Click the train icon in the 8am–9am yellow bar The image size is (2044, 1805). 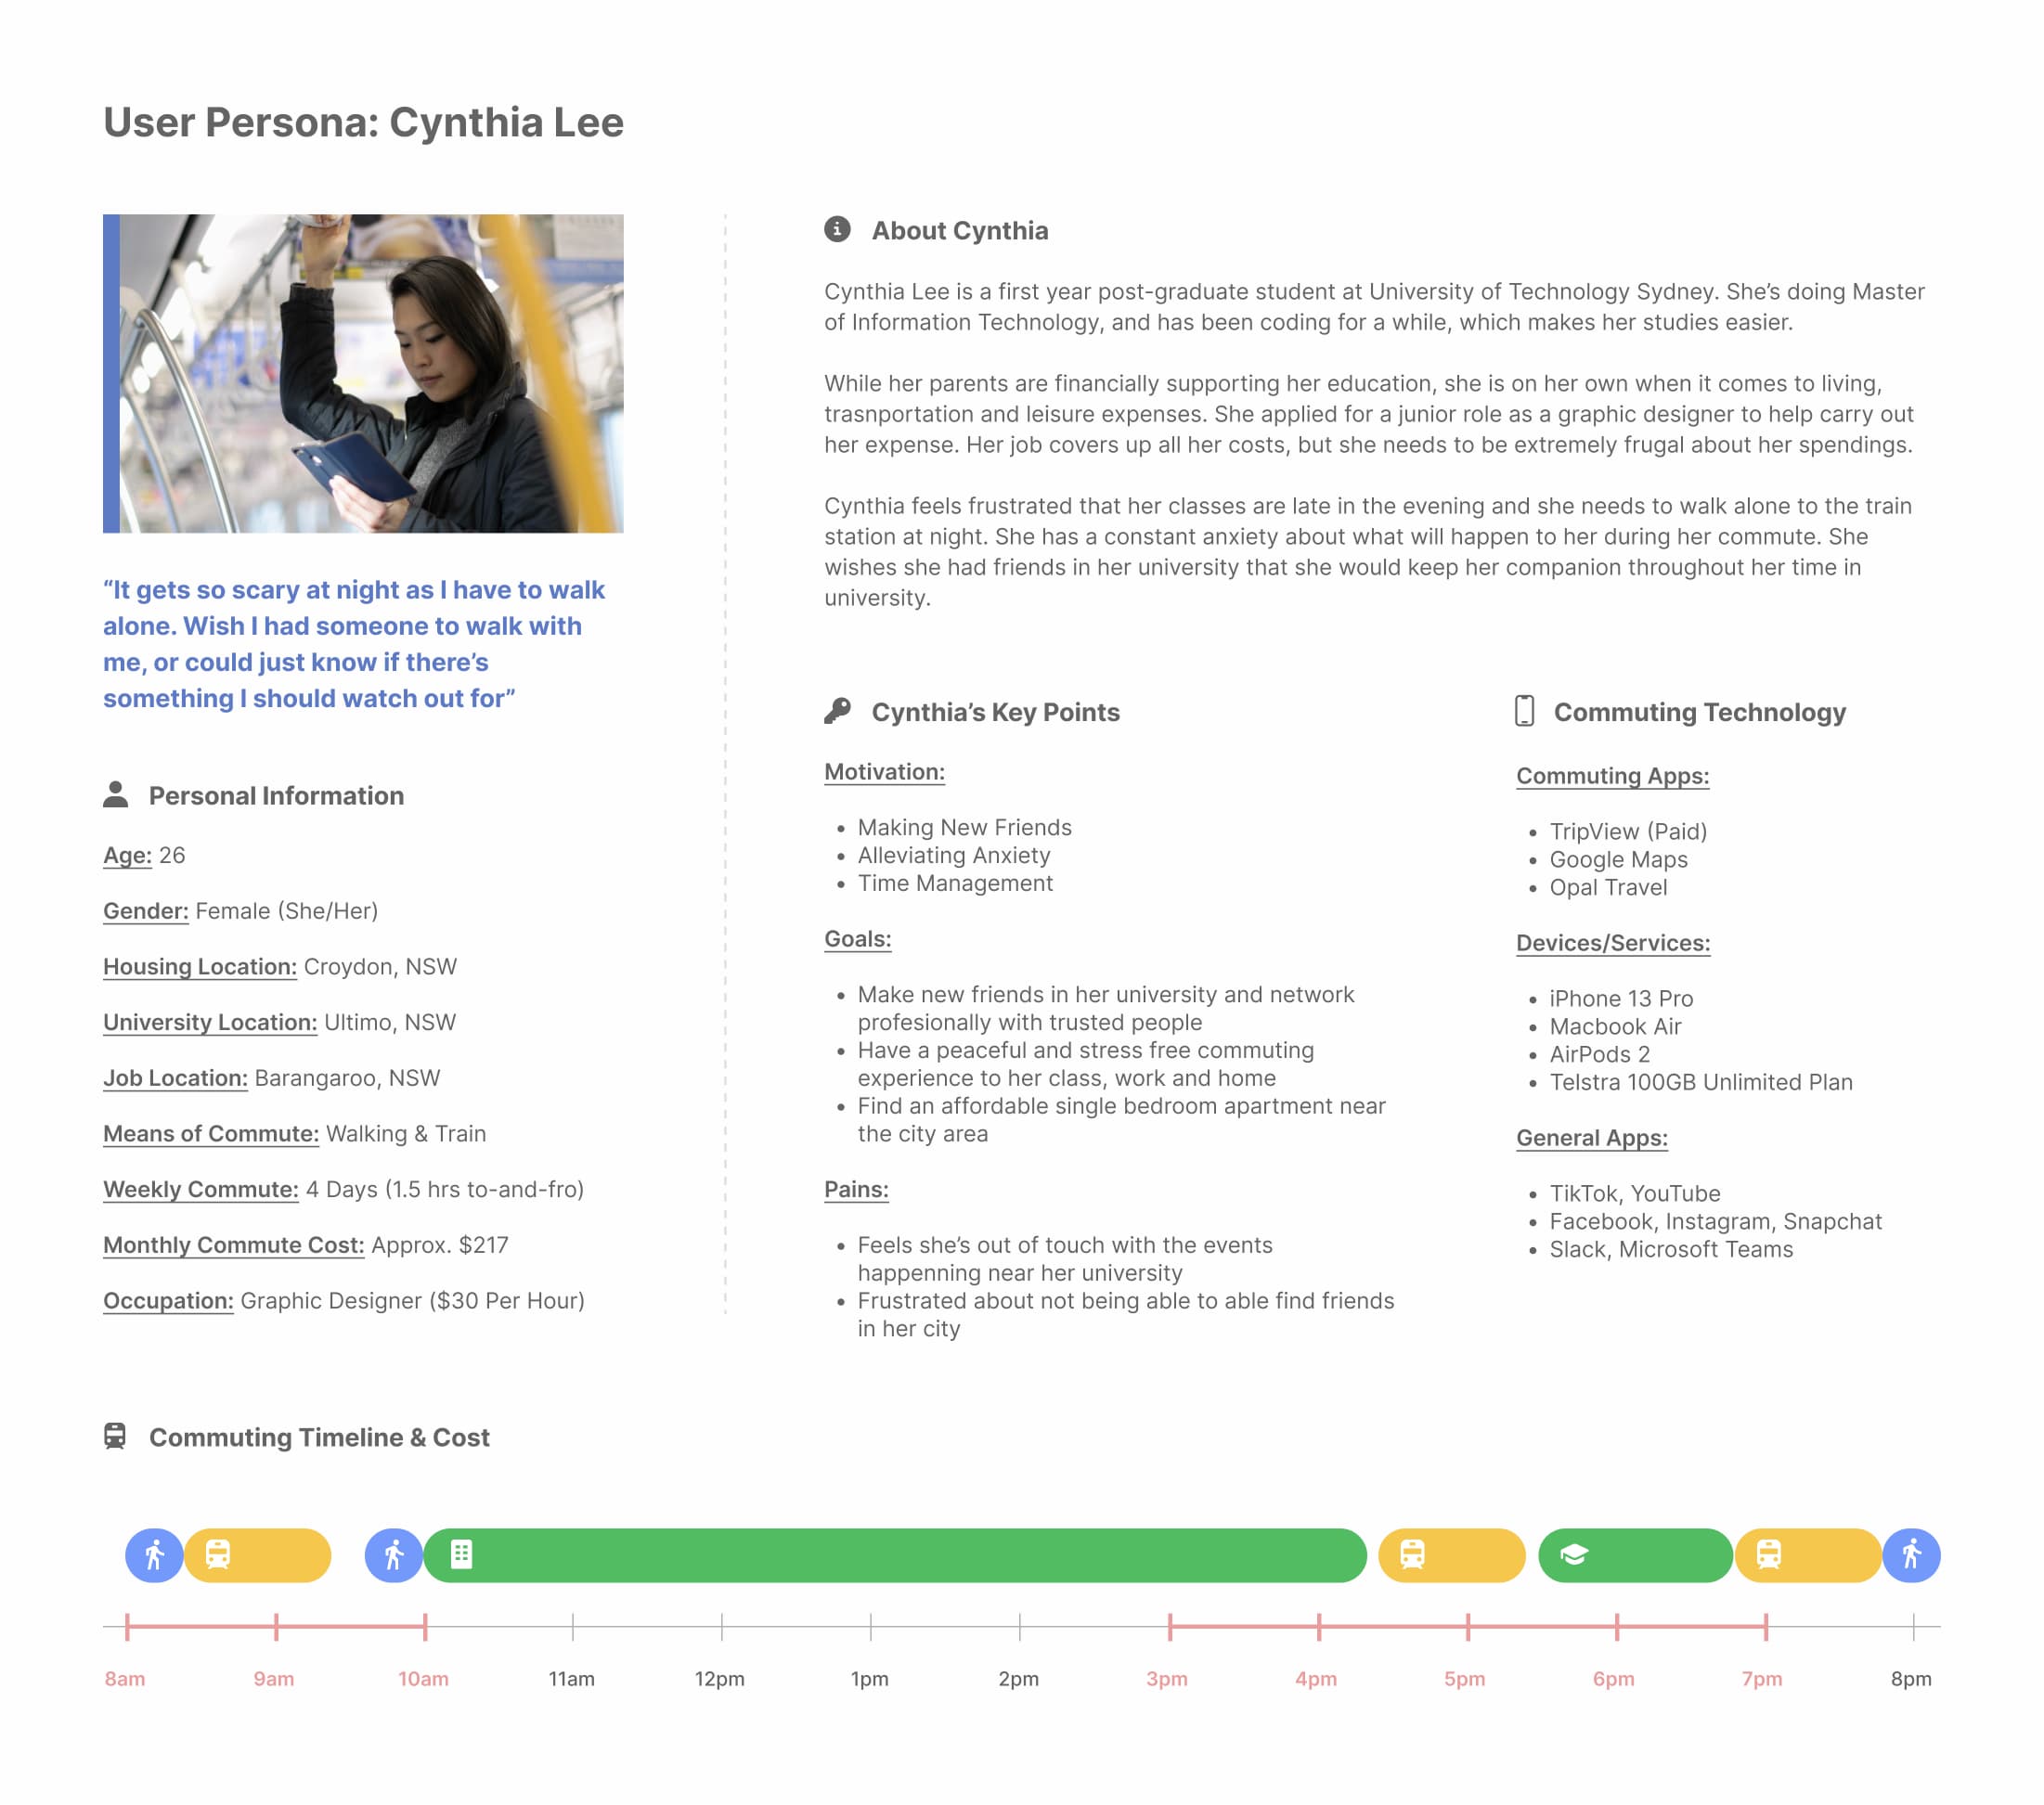click(x=218, y=1555)
